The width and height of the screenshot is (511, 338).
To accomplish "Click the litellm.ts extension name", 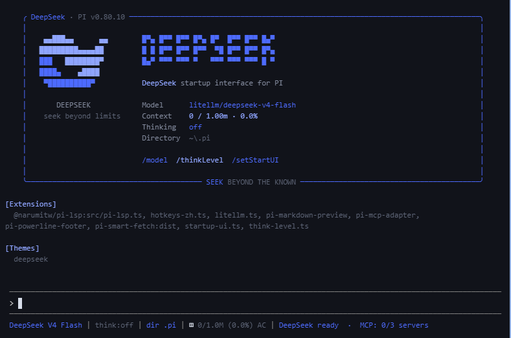I will (236, 215).
